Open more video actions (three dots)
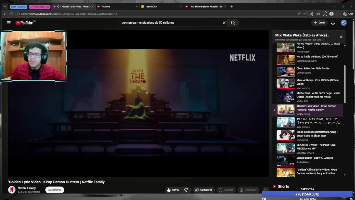The width and height of the screenshot is (355, 200). (x=266, y=190)
